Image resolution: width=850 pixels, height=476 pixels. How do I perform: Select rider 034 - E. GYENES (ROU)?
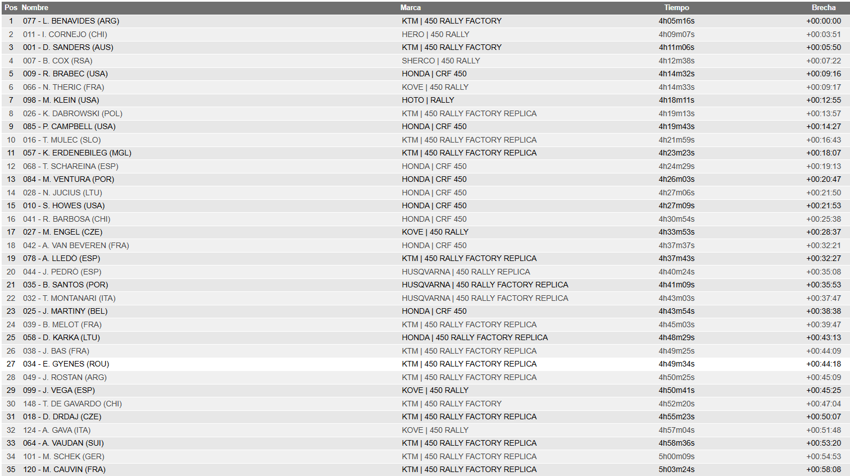pyautogui.click(x=66, y=364)
